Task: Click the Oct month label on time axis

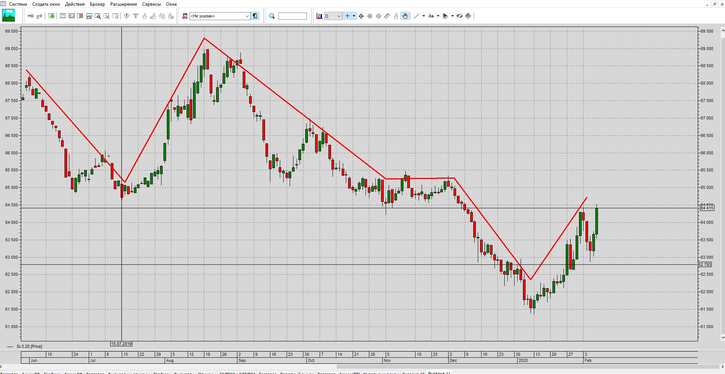Action: 311,360
